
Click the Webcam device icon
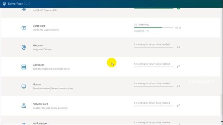pyautogui.click(x=24, y=47)
